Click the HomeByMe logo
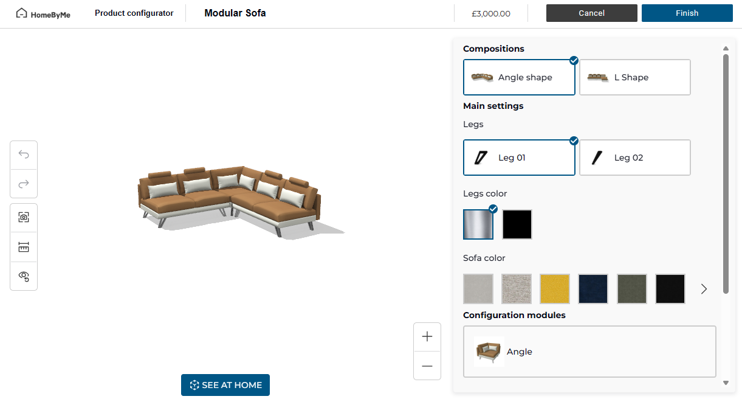 point(43,13)
